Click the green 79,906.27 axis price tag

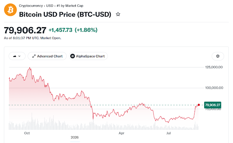coord(213,105)
